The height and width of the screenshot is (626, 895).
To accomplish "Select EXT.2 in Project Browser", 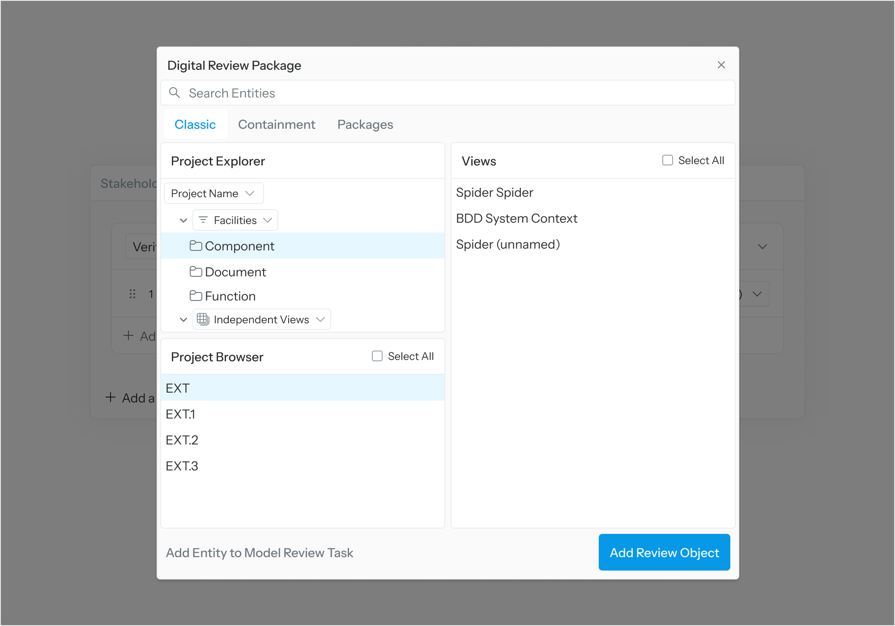I will coord(182,440).
